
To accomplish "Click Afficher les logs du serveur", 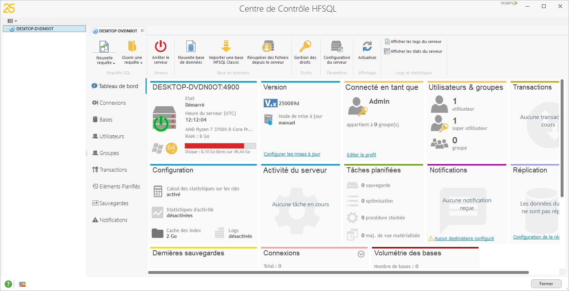I will click(413, 41).
